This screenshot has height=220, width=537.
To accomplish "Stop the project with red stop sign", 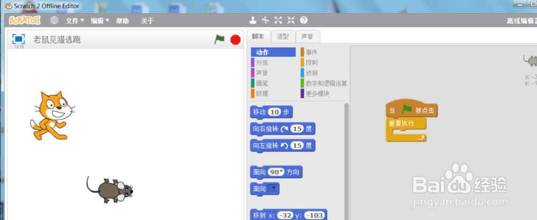I will pyautogui.click(x=236, y=40).
